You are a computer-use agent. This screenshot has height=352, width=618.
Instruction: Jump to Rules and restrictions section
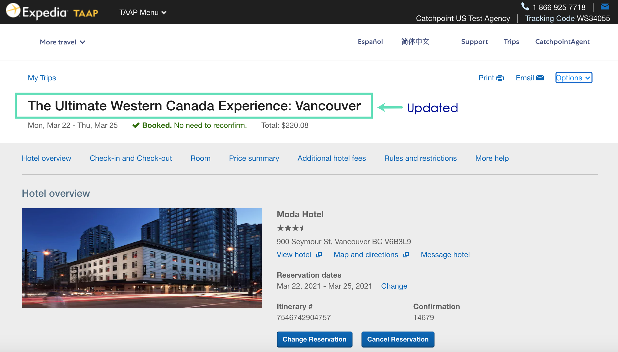click(420, 158)
